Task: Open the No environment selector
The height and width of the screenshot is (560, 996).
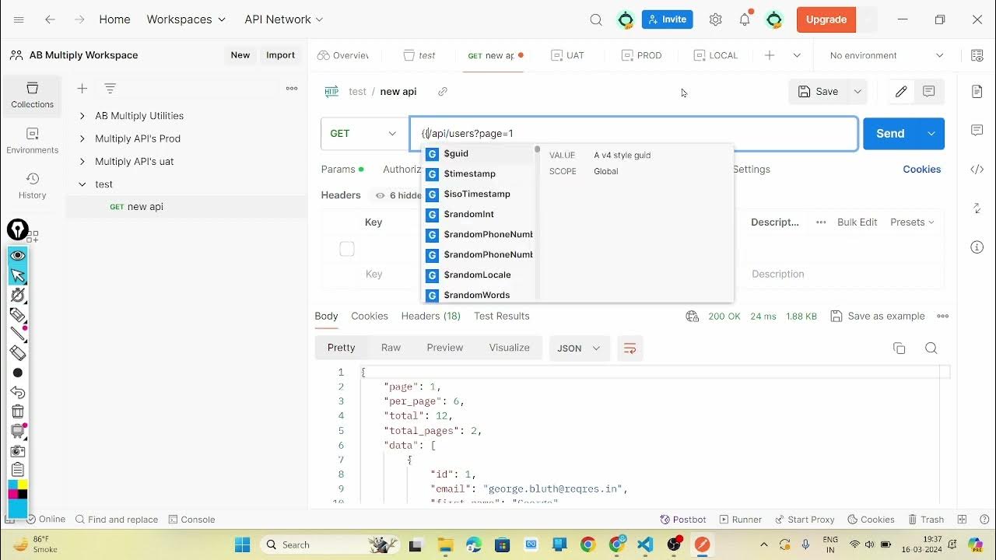Action: (x=886, y=55)
